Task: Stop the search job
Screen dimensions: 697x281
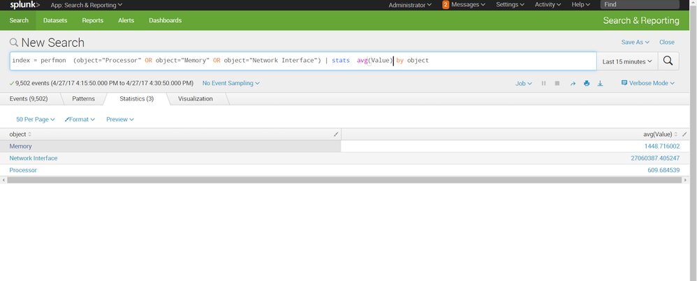Action: click(557, 83)
